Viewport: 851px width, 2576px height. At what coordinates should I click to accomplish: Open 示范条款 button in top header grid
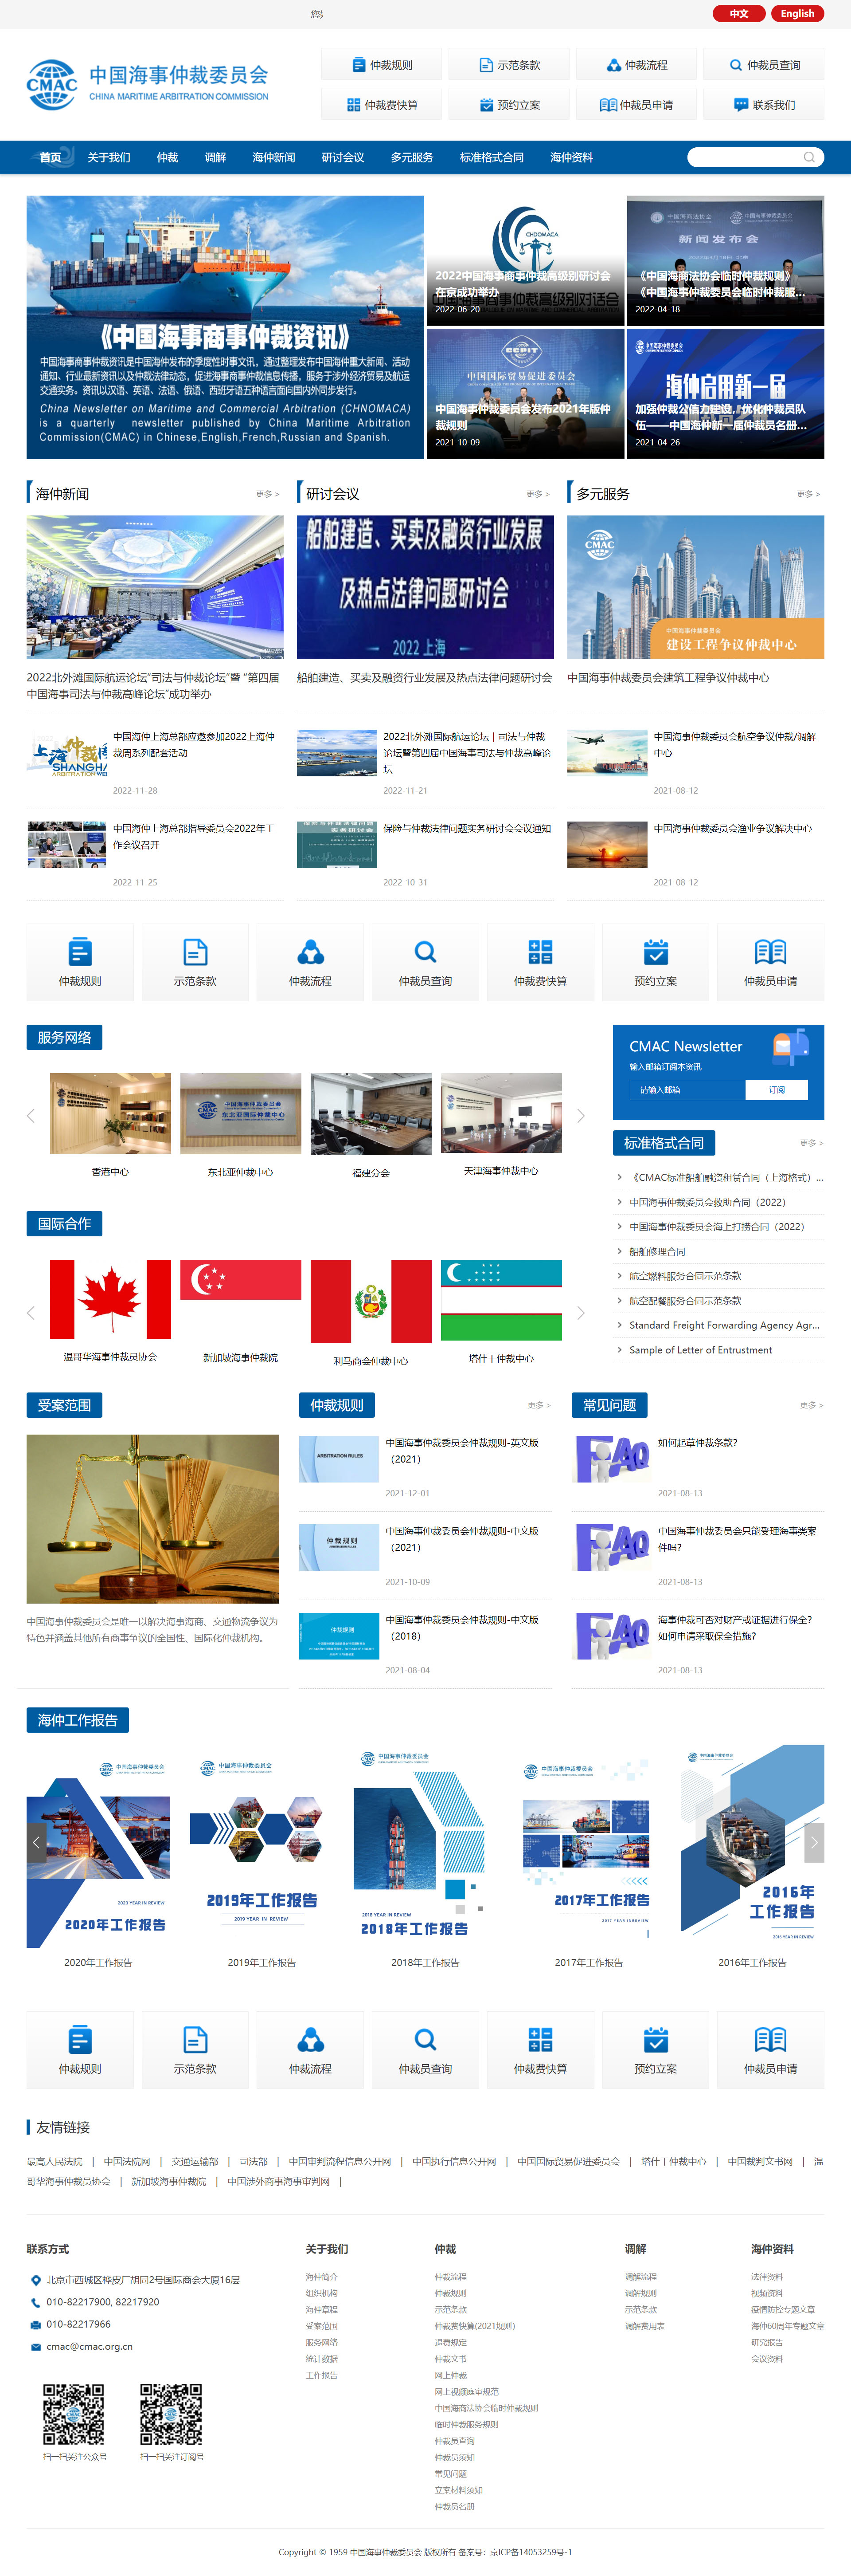coord(509,65)
